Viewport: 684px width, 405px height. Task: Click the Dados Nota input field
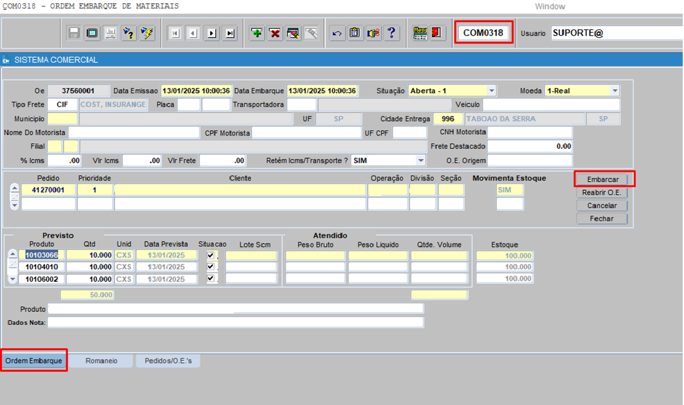point(235,322)
